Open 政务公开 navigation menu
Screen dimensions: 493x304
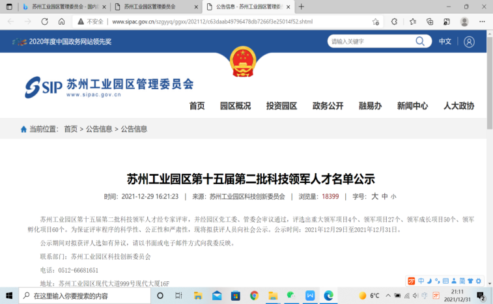point(328,106)
